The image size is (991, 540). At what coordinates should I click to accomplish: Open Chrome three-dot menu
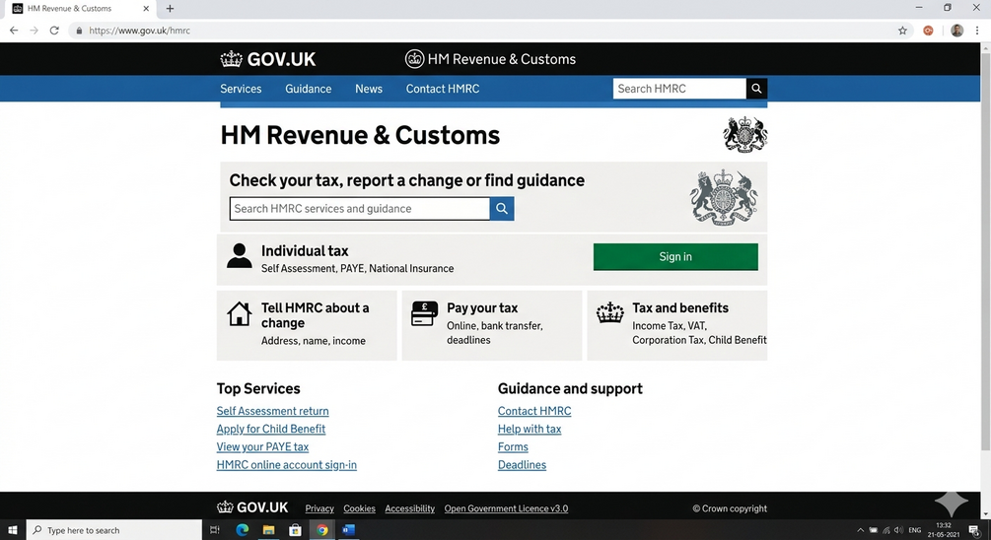(x=977, y=31)
